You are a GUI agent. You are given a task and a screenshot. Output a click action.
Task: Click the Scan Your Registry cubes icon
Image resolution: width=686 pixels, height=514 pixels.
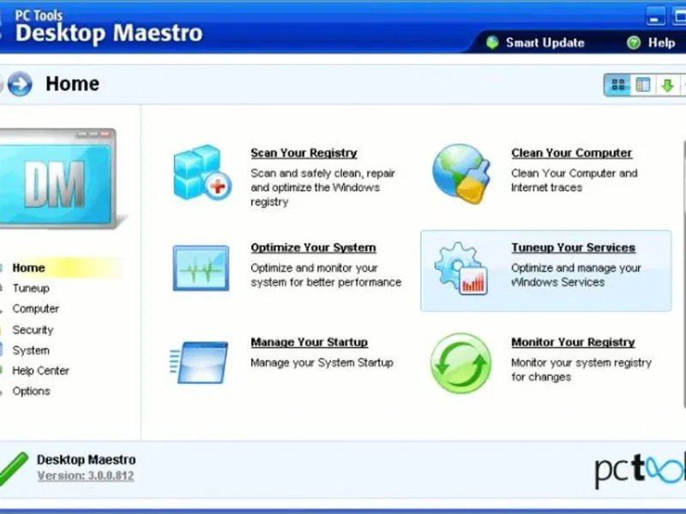pos(202,173)
